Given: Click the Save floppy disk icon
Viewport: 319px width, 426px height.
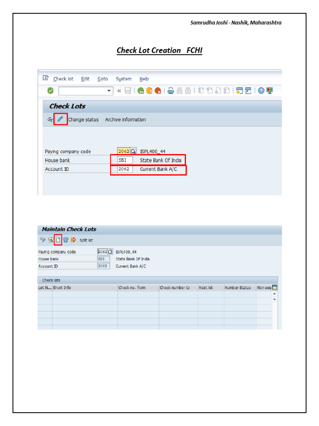Looking at the screenshot, I should (x=128, y=91).
